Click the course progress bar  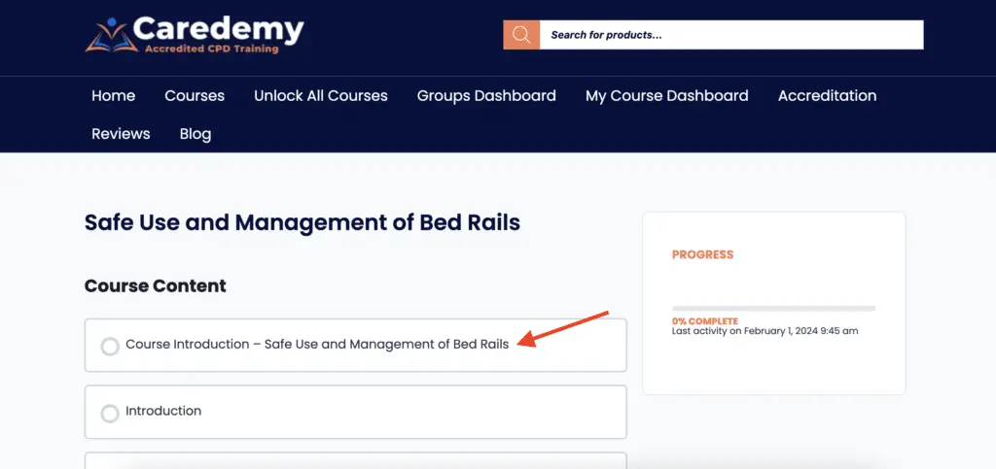pyautogui.click(x=773, y=308)
